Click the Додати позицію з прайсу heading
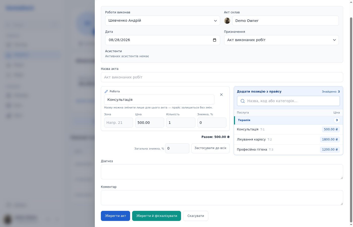353x227 pixels. pos(259,92)
